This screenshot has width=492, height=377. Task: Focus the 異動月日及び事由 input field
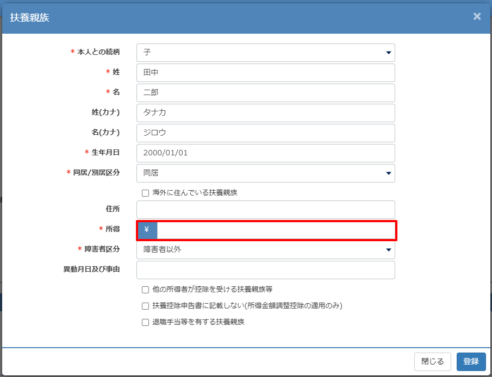[x=265, y=270]
